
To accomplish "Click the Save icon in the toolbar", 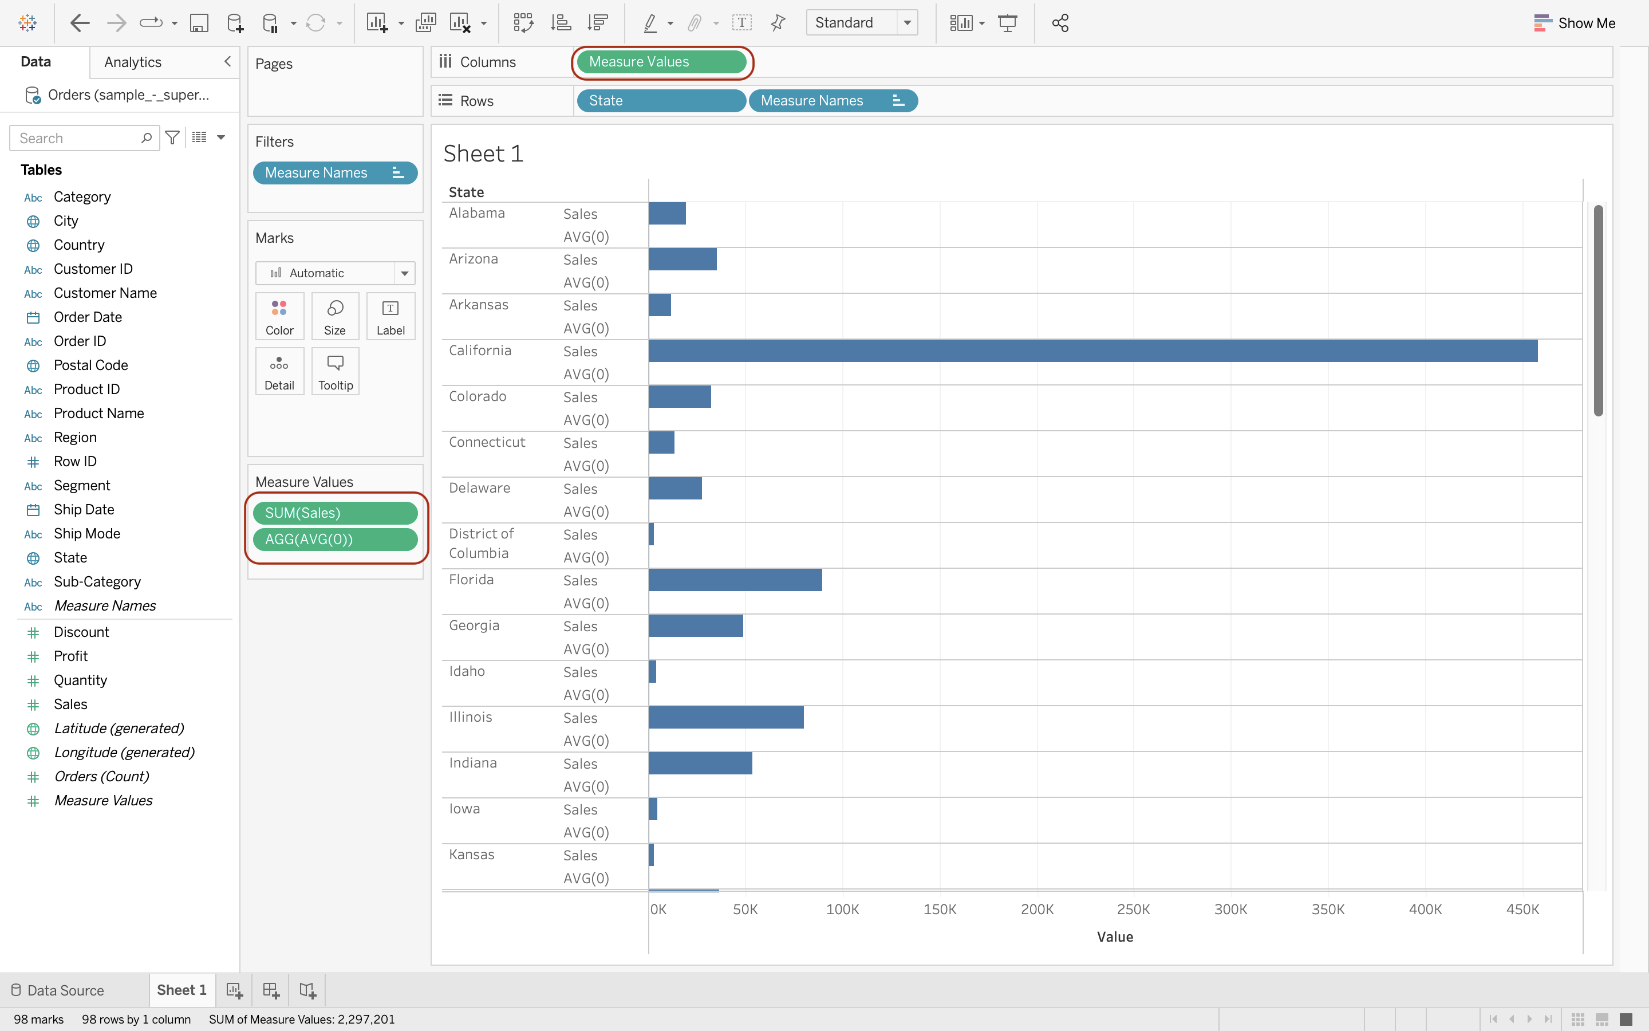I will [x=198, y=22].
